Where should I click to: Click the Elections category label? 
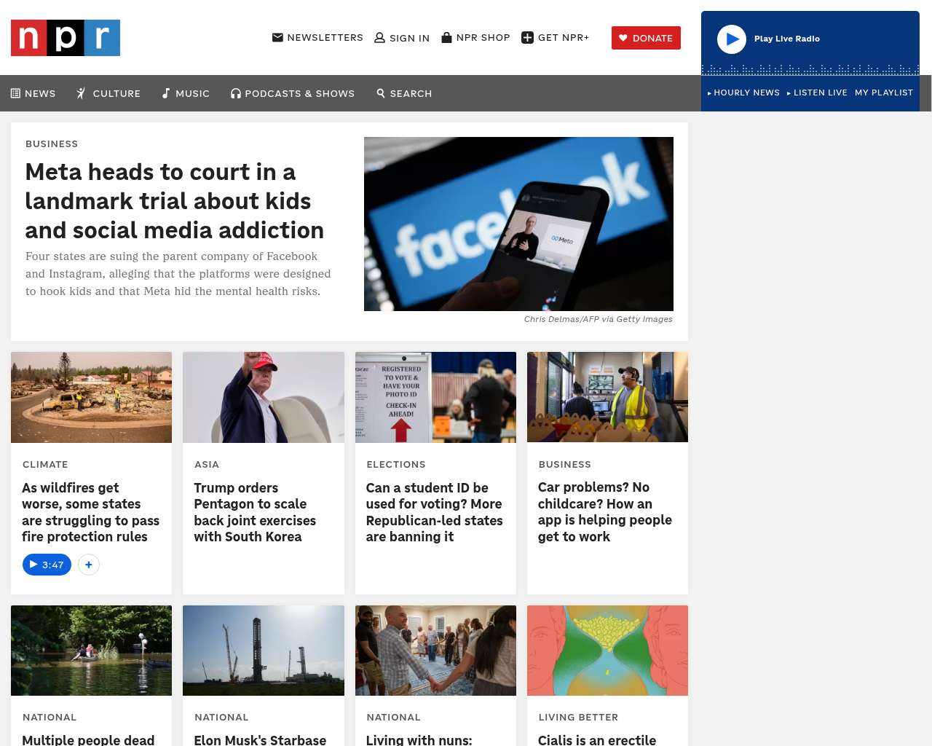(x=396, y=464)
